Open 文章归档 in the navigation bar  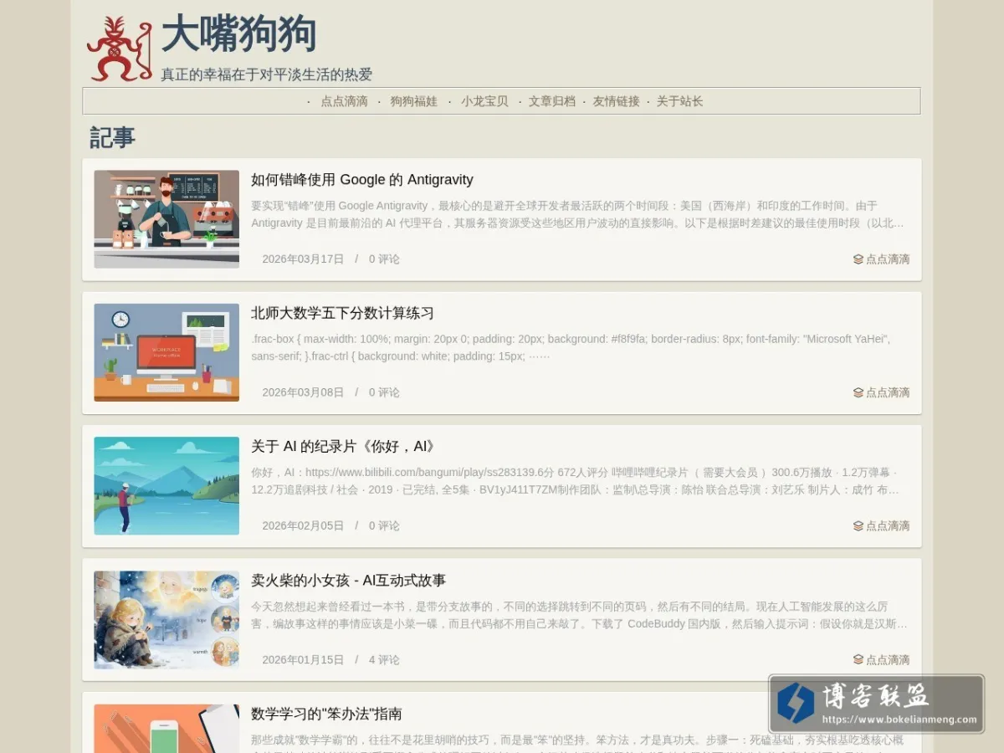click(552, 101)
